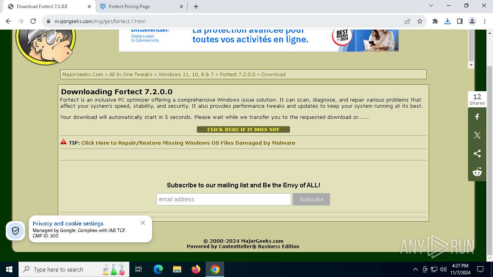Screen dimensions: 493x277
Task: Launch Firefox from taskbar
Action: tap(196, 269)
